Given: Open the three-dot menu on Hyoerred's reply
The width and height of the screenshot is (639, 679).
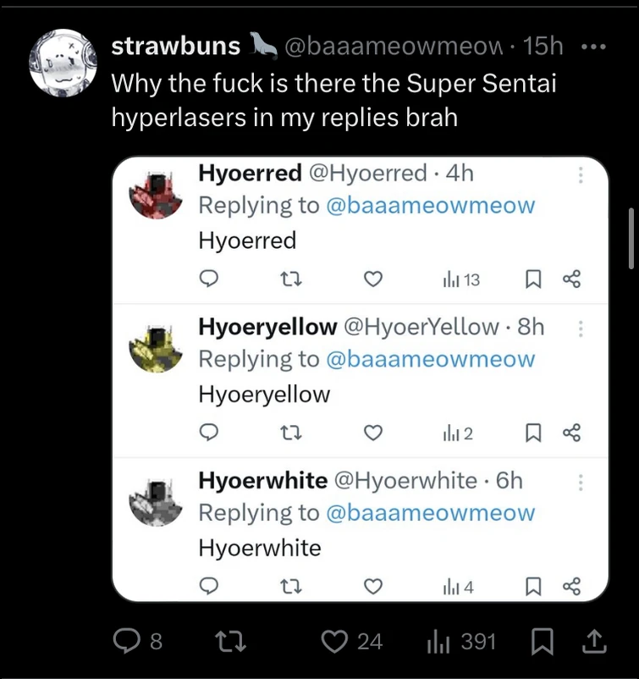Looking at the screenshot, I should pyautogui.click(x=581, y=174).
